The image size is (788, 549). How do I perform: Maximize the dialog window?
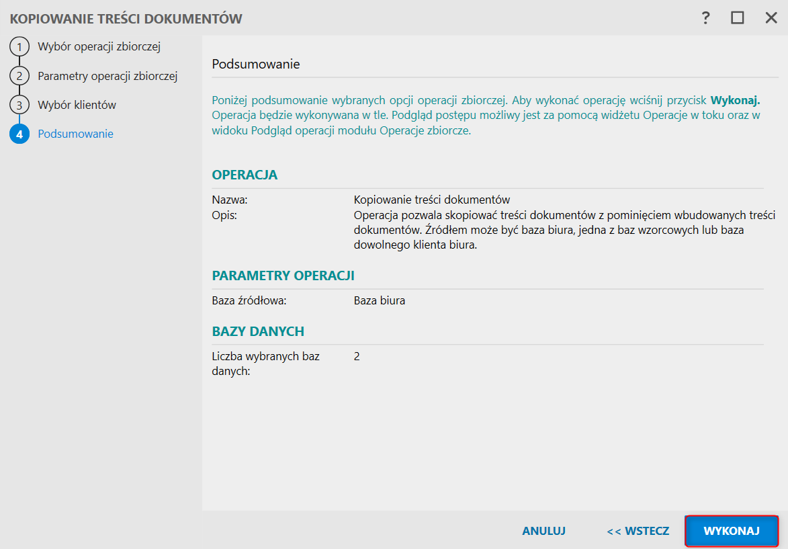(x=737, y=18)
